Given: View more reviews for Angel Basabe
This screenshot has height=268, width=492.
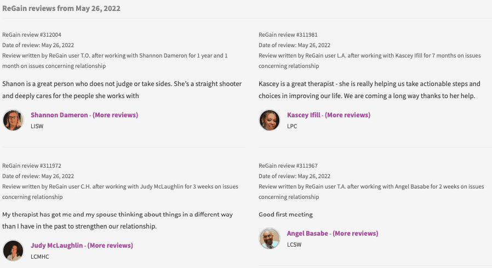Looking at the screenshot, I should click(356, 233).
